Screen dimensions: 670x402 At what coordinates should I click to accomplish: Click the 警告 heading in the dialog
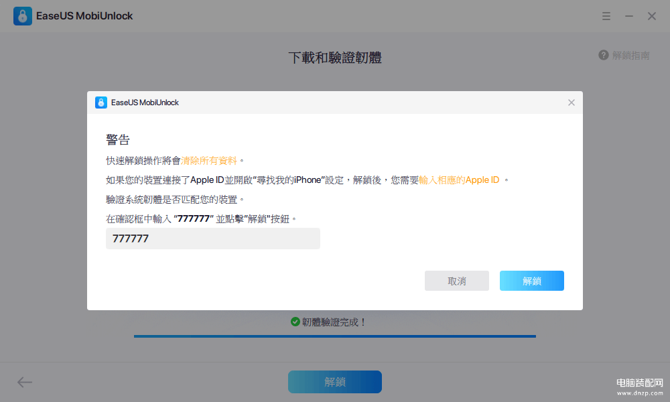(118, 140)
